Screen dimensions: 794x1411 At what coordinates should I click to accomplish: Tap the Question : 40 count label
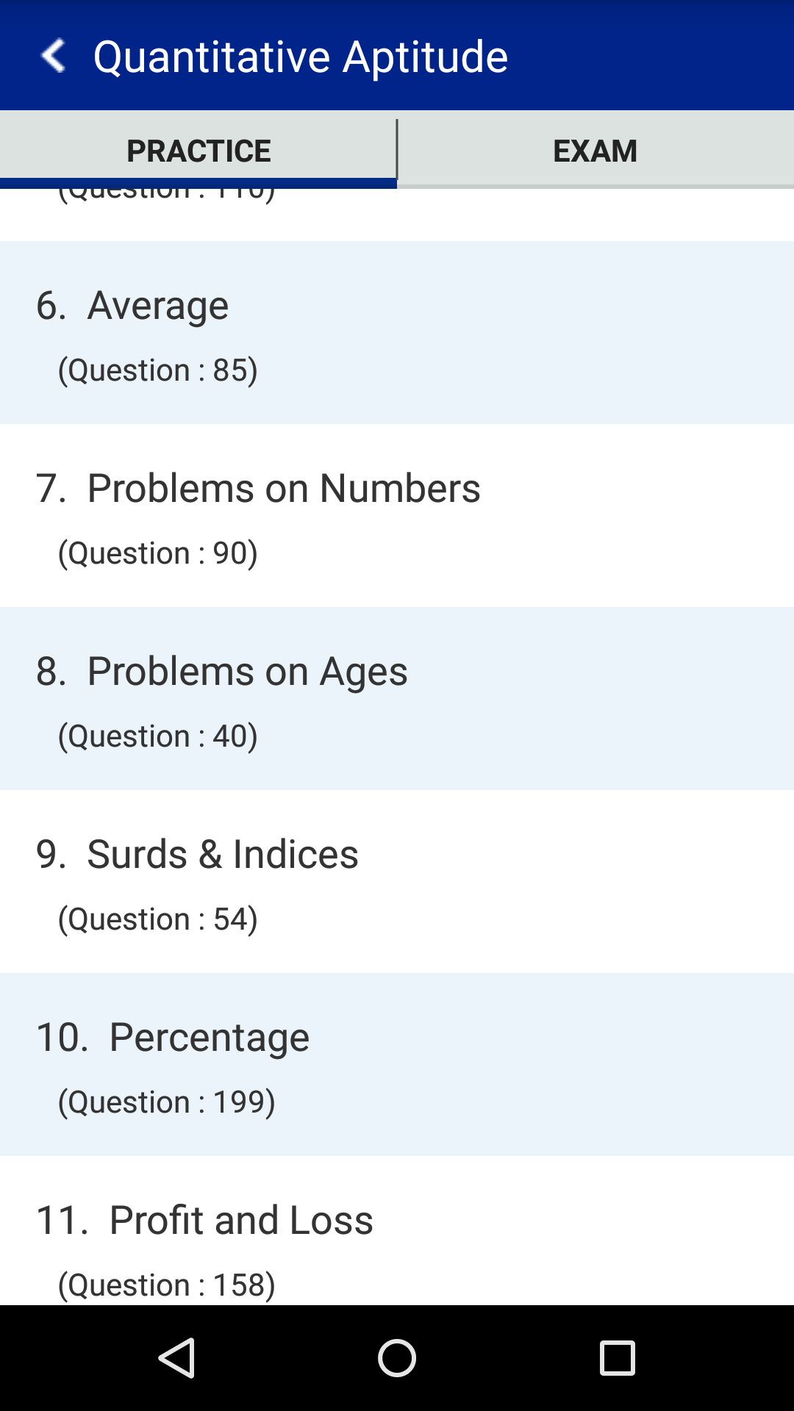(x=158, y=736)
